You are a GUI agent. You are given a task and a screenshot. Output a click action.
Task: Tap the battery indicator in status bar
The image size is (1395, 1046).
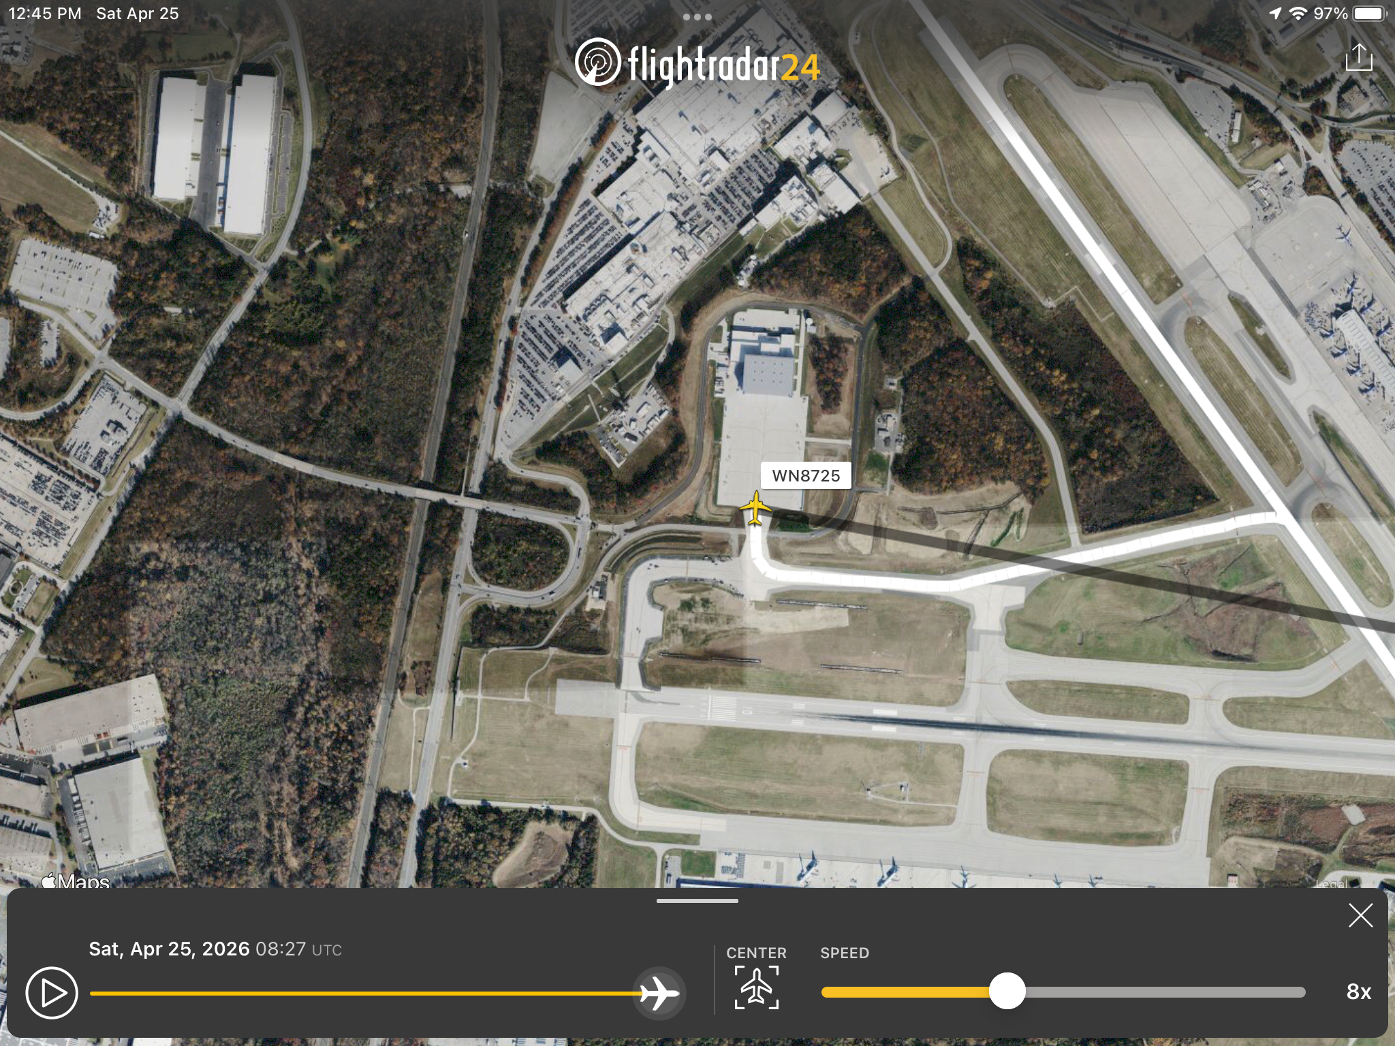[1370, 14]
